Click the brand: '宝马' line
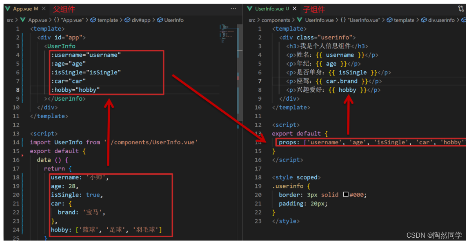 (81, 212)
